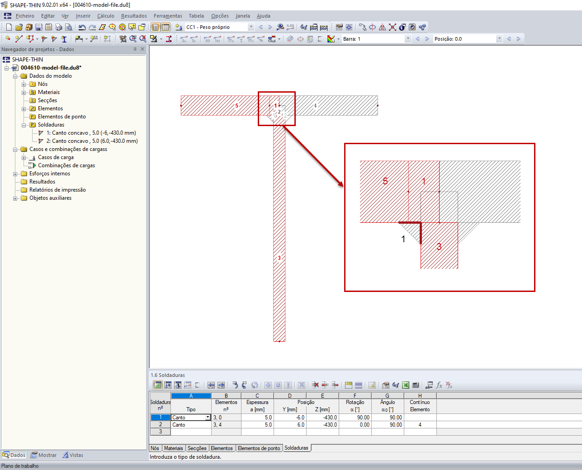Select the Relatórios de impressão folder

pos(57,190)
